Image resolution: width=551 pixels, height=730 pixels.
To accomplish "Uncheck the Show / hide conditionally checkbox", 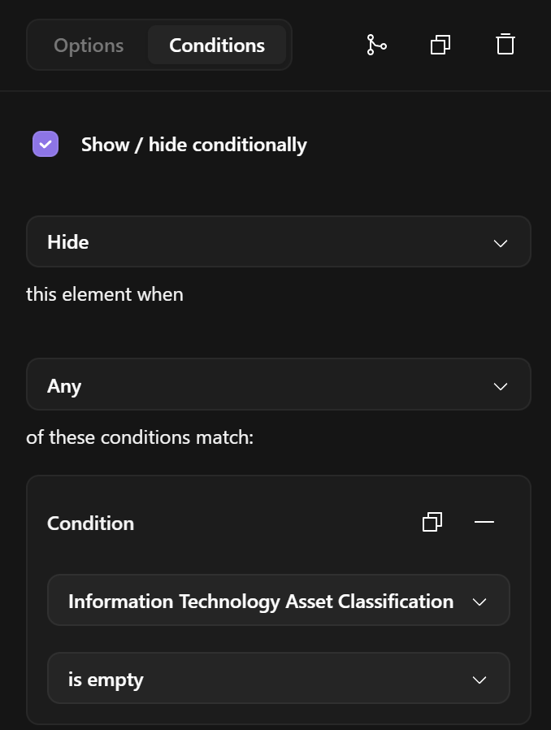I will [46, 145].
